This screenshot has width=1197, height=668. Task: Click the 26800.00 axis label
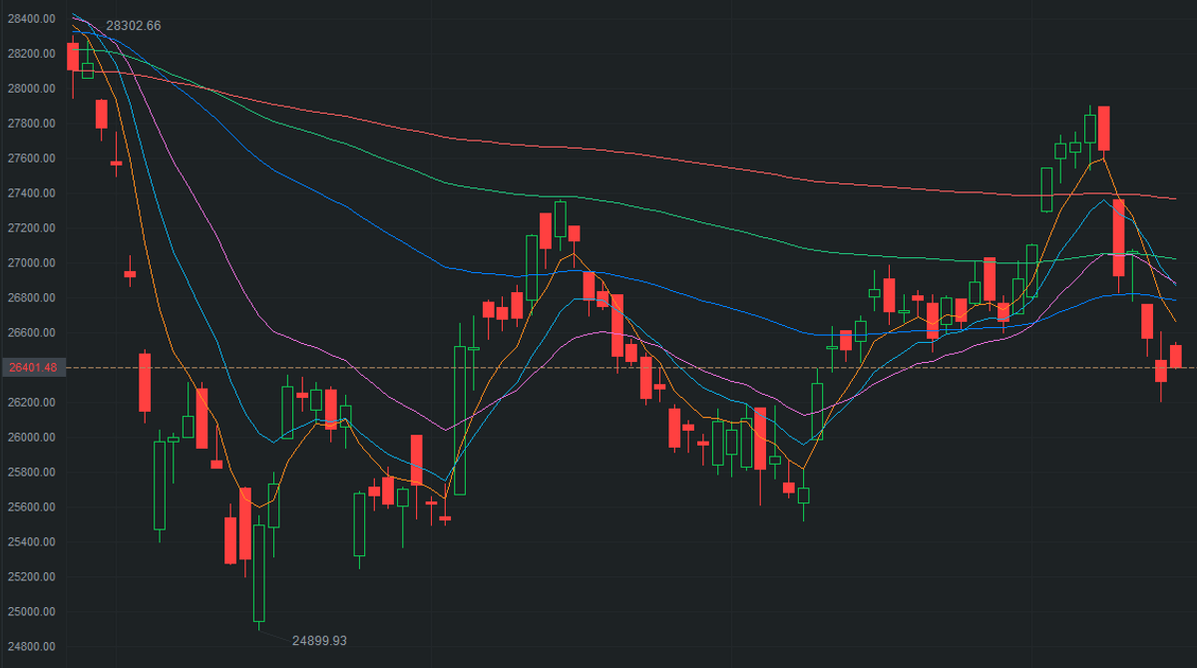(x=33, y=298)
